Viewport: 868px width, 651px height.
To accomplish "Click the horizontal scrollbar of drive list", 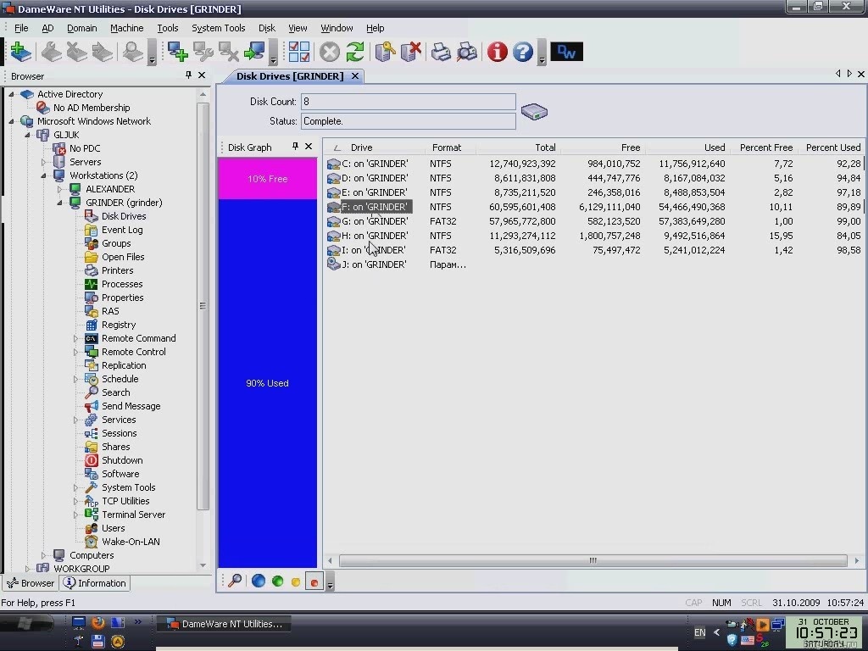I will [593, 561].
